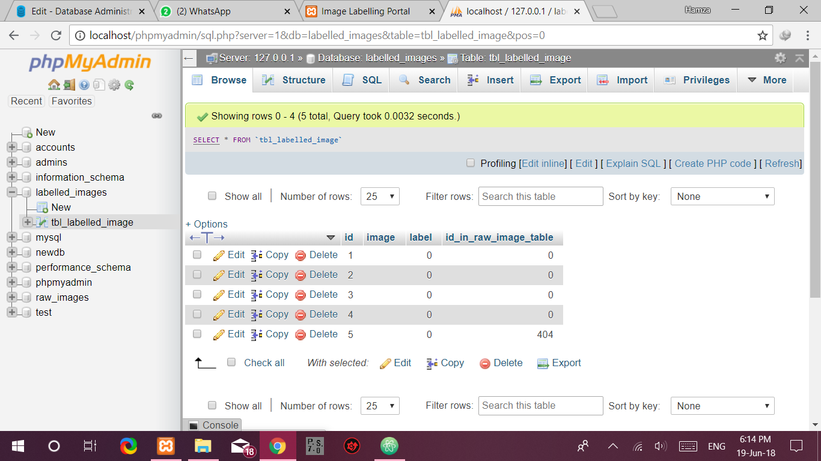This screenshot has height=461, width=821.
Task: Open phpMyAdmin documentation help icon
Action: tap(84, 85)
